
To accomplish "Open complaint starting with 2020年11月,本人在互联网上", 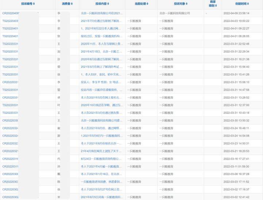I will [x=102, y=44].
